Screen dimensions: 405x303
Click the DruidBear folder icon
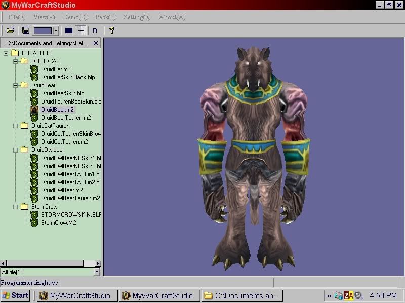pyautogui.click(x=24, y=85)
